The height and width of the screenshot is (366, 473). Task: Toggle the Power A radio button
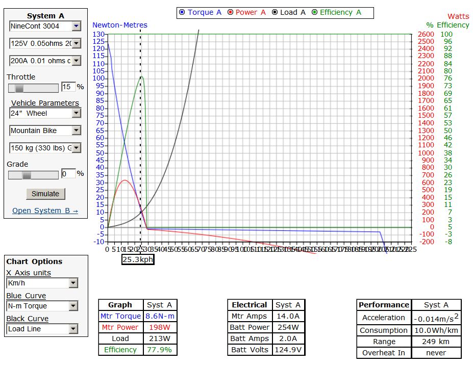coord(231,13)
